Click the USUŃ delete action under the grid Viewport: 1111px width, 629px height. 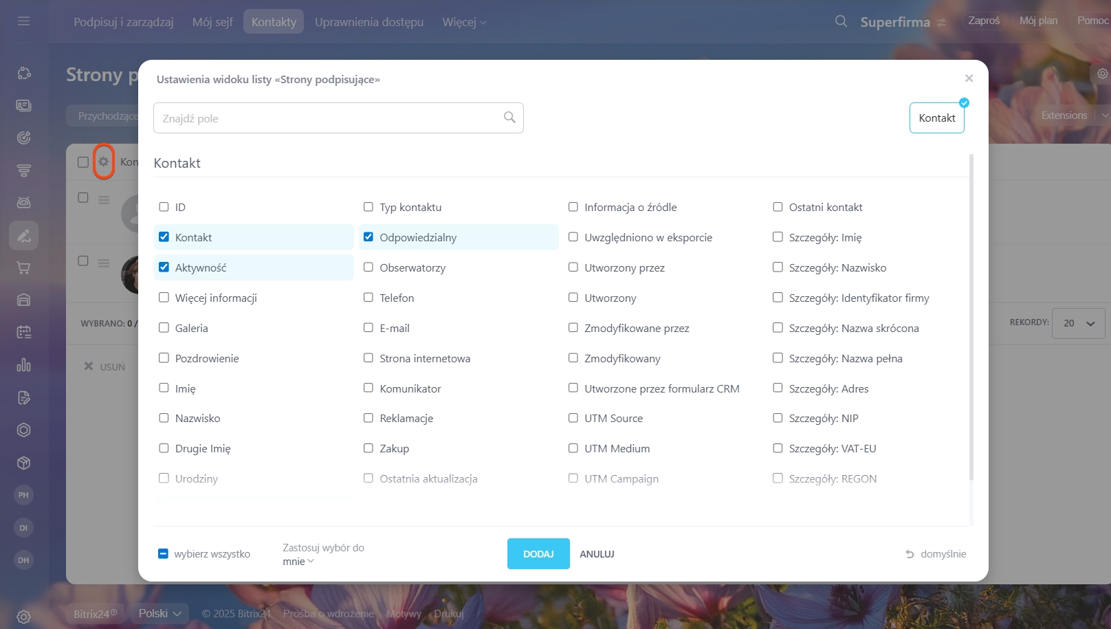[104, 366]
